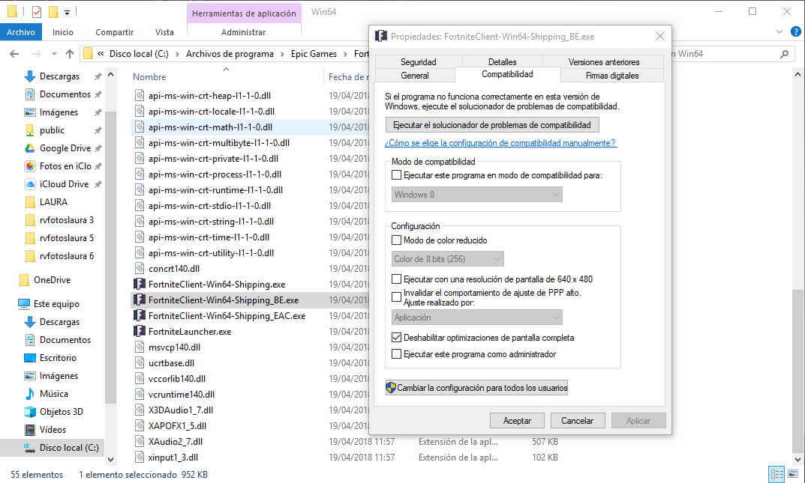805x483 pixels.
Task: Expand the ribbon chevron
Action: click(779, 31)
